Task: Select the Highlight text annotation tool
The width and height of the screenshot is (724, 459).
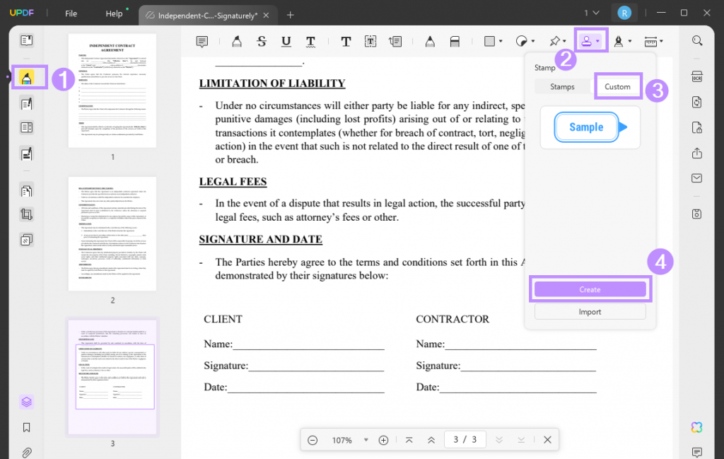Action: tap(236, 40)
